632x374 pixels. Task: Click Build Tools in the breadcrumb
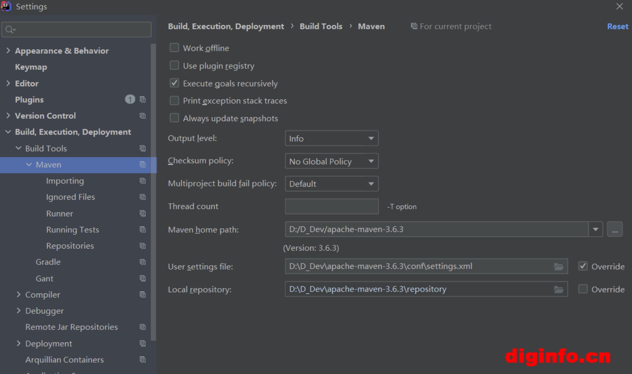click(321, 26)
